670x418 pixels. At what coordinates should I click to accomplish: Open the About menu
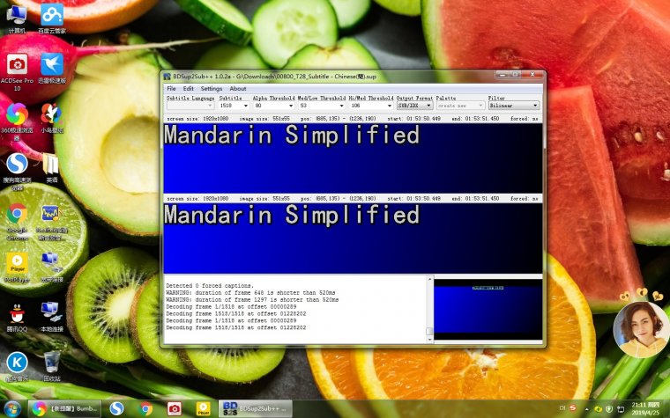pos(238,89)
